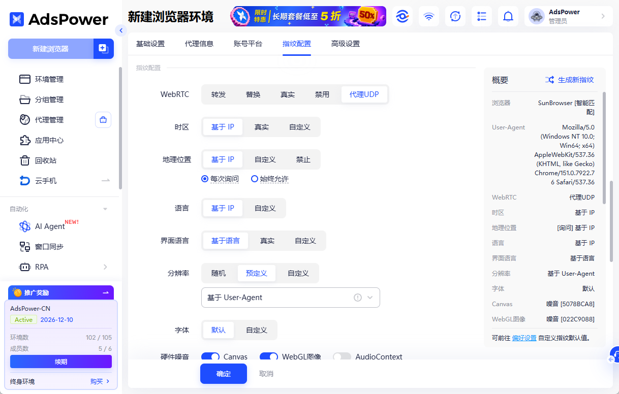Open 应用中心 puzzle icon item
Image resolution: width=619 pixels, height=394 pixels.
click(49, 140)
